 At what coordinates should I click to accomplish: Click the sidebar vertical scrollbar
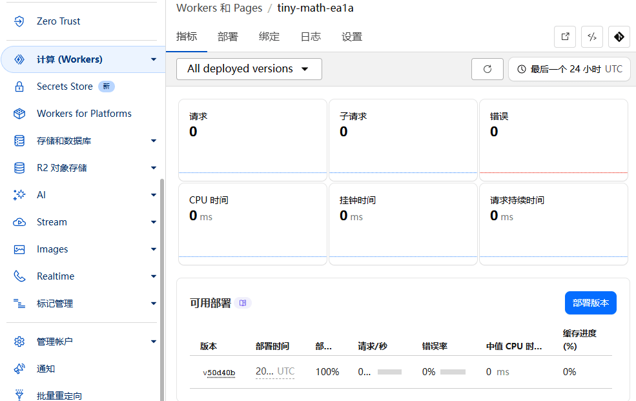(x=162, y=289)
